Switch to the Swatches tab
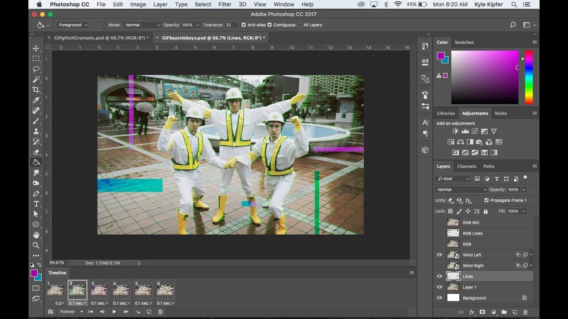 pos(464,42)
